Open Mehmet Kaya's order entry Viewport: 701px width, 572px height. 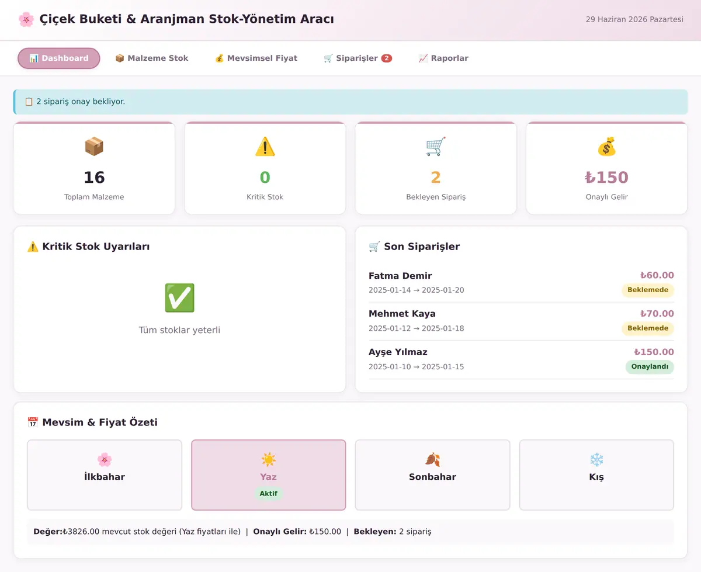pos(521,321)
